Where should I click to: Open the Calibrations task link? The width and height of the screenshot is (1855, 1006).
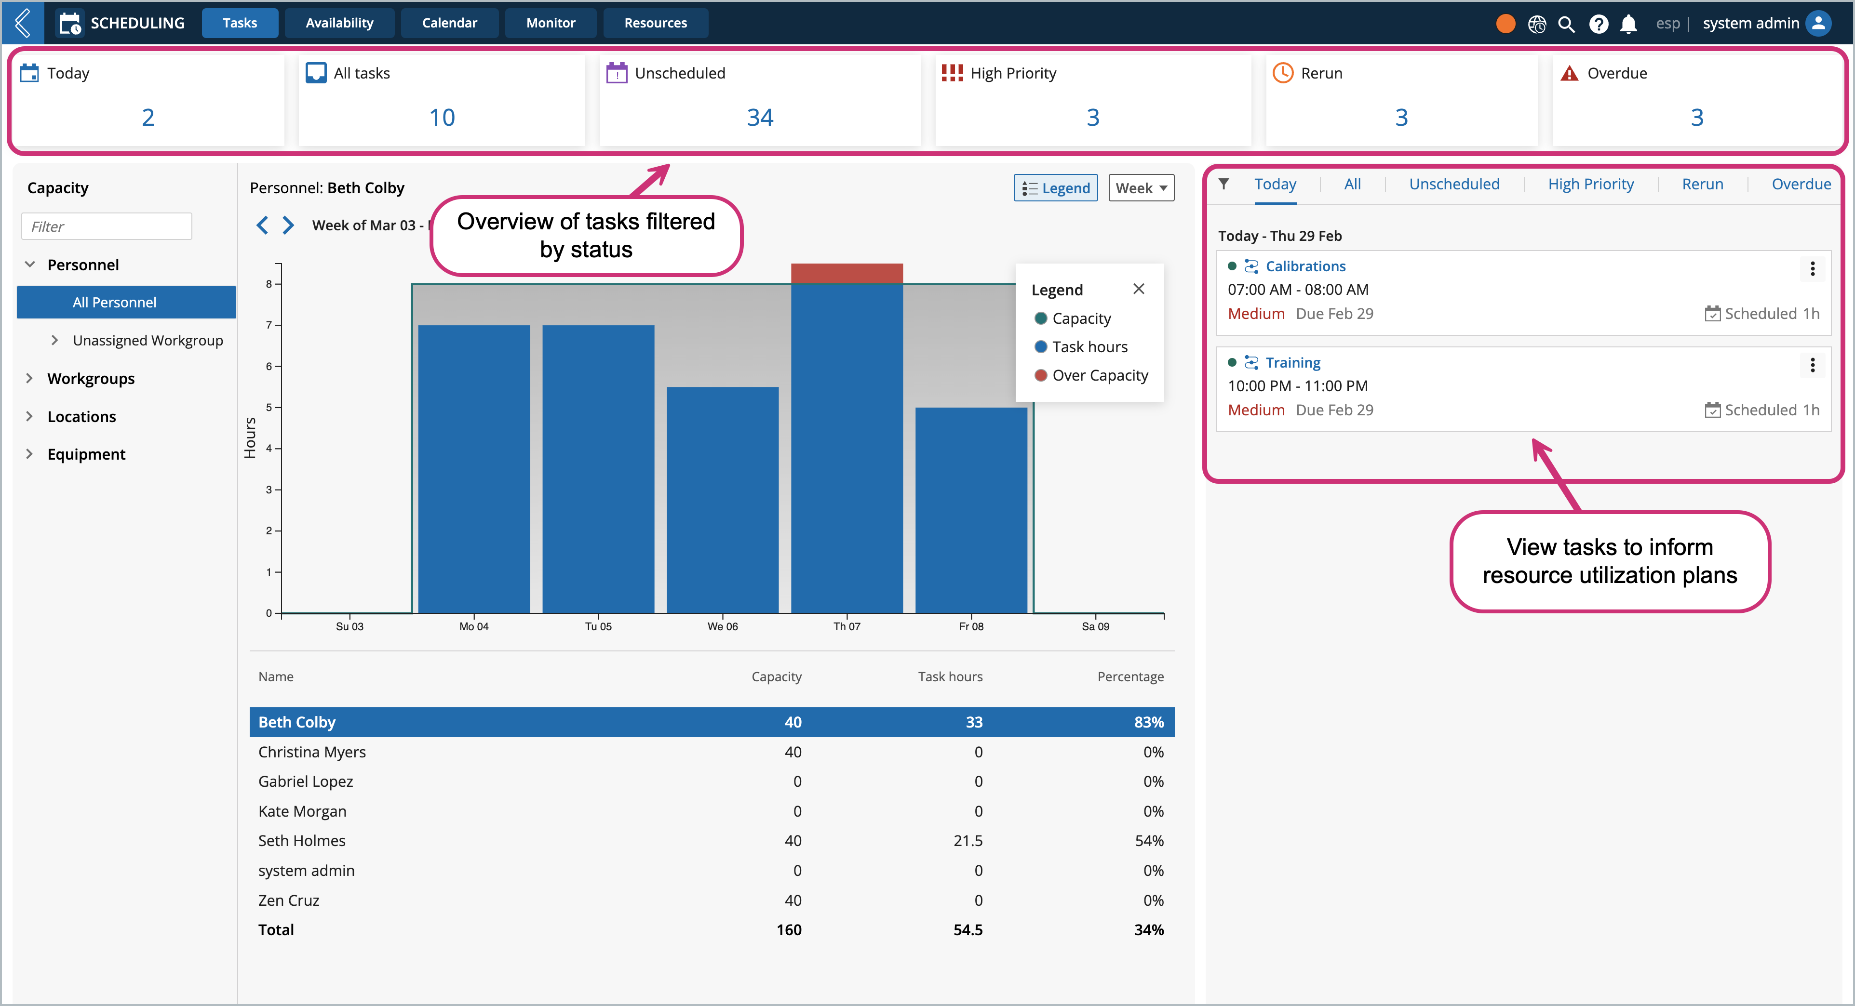[x=1305, y=266]
